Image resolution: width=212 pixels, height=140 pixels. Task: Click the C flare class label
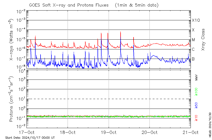(193, 49)
